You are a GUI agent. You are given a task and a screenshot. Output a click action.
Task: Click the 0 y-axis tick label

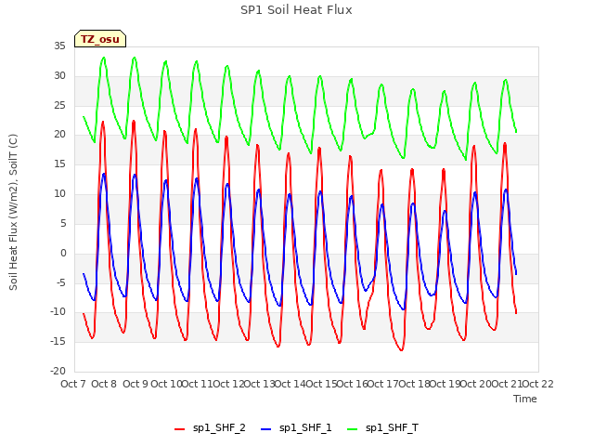63,254
